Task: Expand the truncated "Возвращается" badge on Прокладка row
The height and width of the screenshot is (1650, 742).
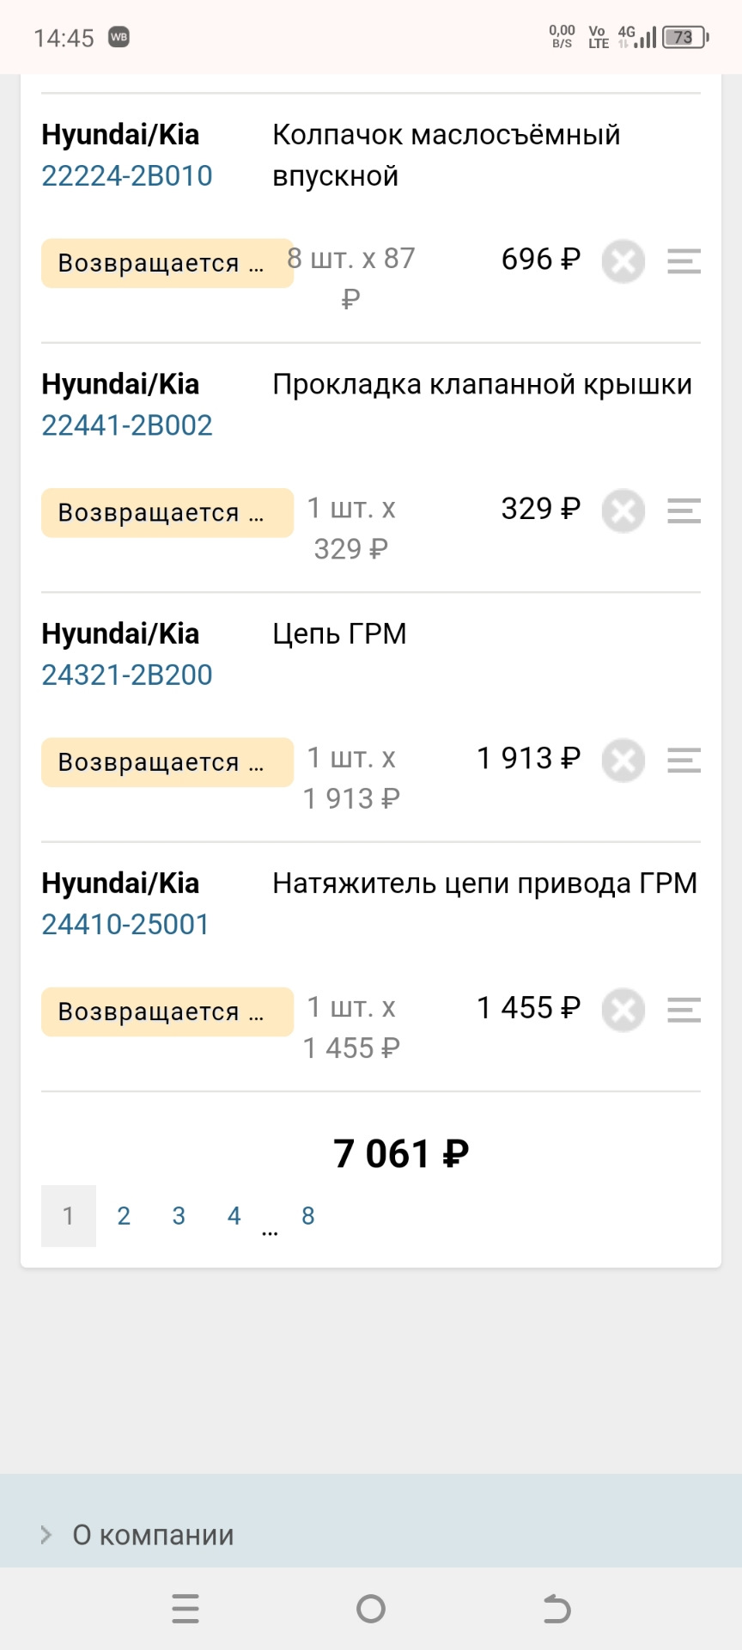Action: (x=167, y=511)
